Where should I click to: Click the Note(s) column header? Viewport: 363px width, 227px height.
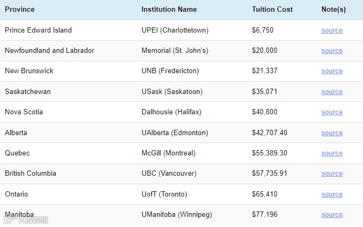click(x=334, y=9)
